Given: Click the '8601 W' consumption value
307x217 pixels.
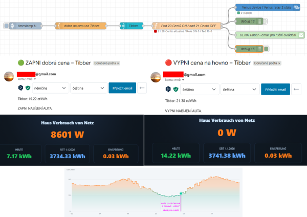Looking at the screenshot, I should coord(68,135).
